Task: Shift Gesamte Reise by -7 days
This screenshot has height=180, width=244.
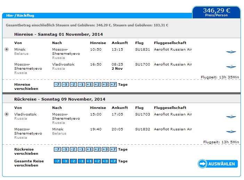Action: coord(57,161)
